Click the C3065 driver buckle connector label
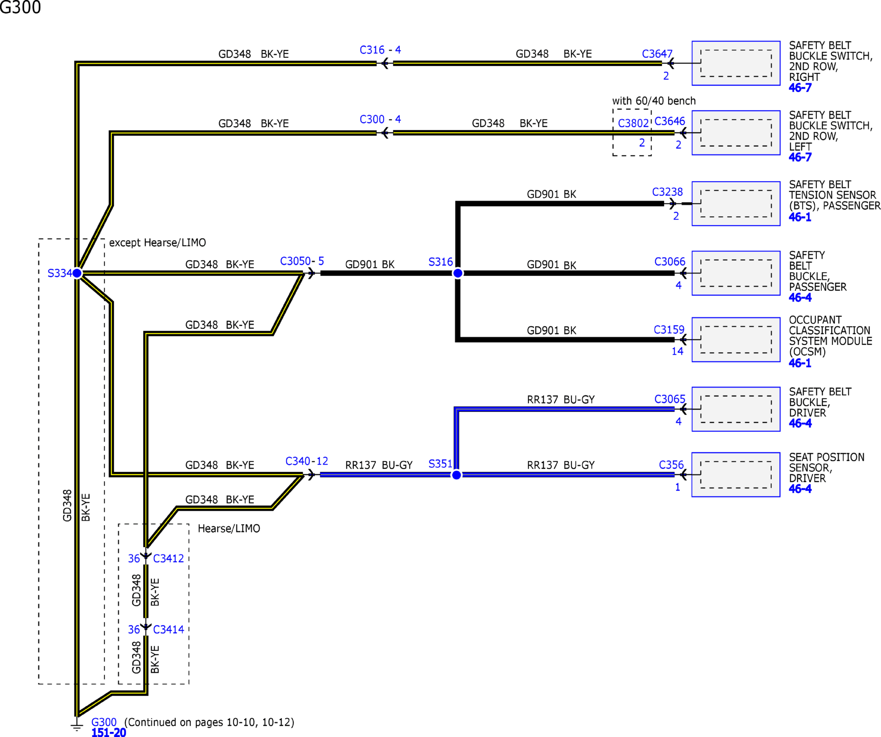This screenshot has height=737, width=881. tap(670, 399)
